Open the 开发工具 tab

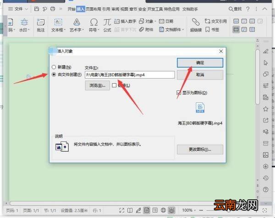pyautogui.click(x=155, y=9)
